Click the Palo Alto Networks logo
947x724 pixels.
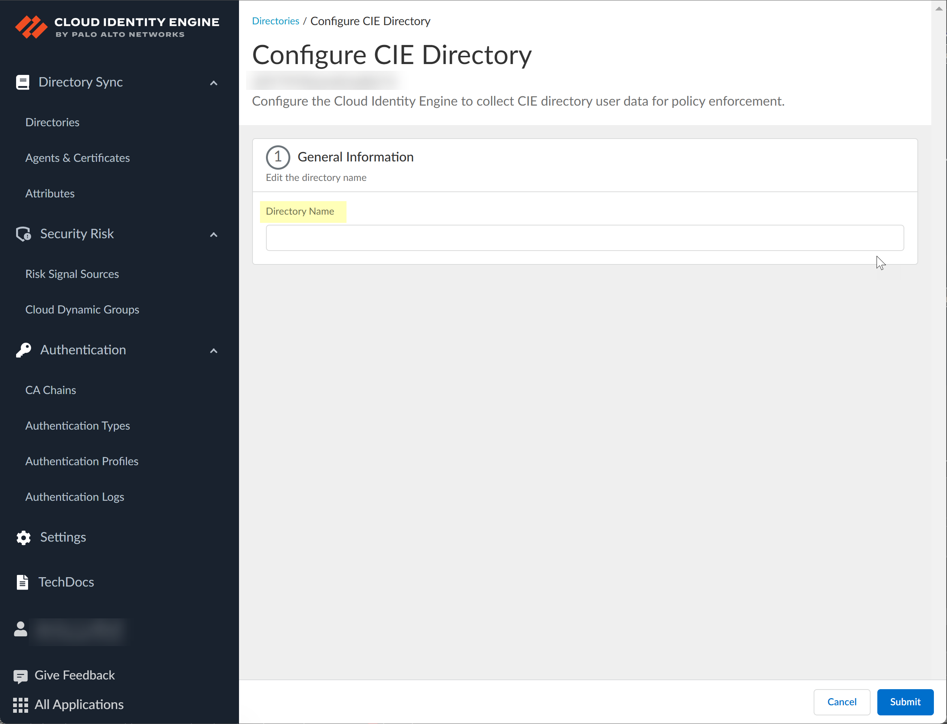click(31, 27)
